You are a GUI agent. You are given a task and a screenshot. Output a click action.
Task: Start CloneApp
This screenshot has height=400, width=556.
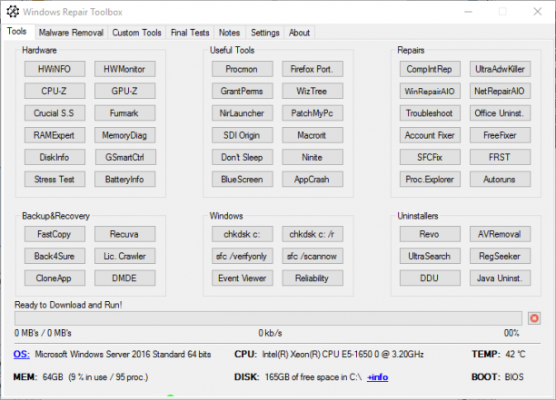[55, 278]
